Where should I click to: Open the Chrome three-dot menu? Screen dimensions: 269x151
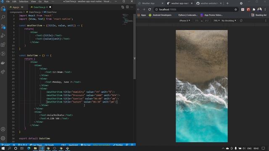(x=265, y=9)
